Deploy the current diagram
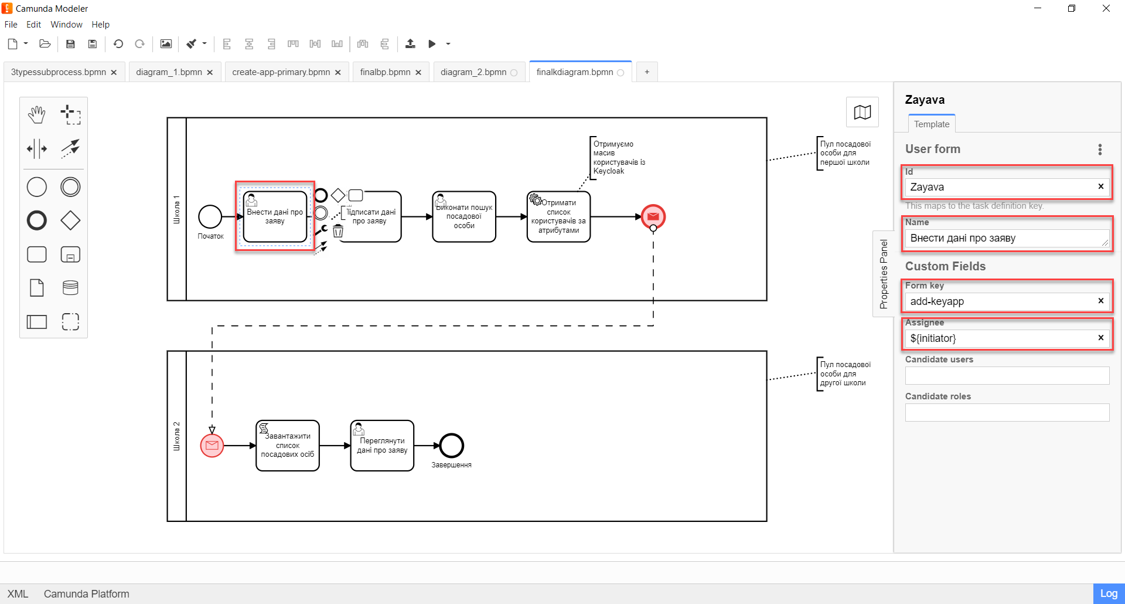This screenshot has height=604, width=1125. point(410,44)
